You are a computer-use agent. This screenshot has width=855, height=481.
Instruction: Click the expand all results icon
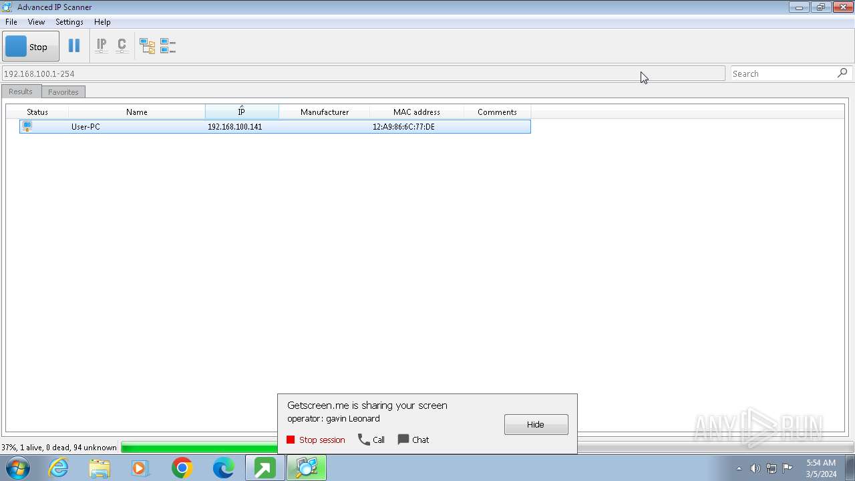tap(147, 46)
